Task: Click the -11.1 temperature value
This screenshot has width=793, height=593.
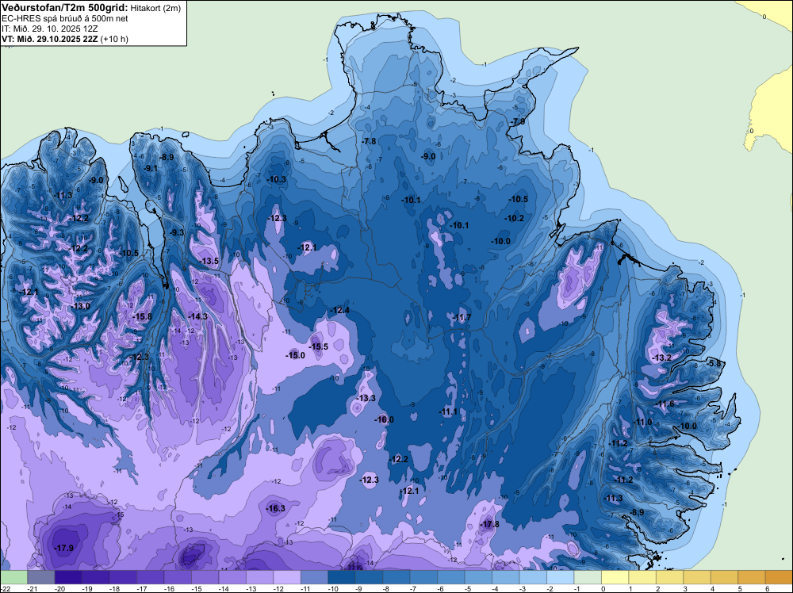Action: 448,412
